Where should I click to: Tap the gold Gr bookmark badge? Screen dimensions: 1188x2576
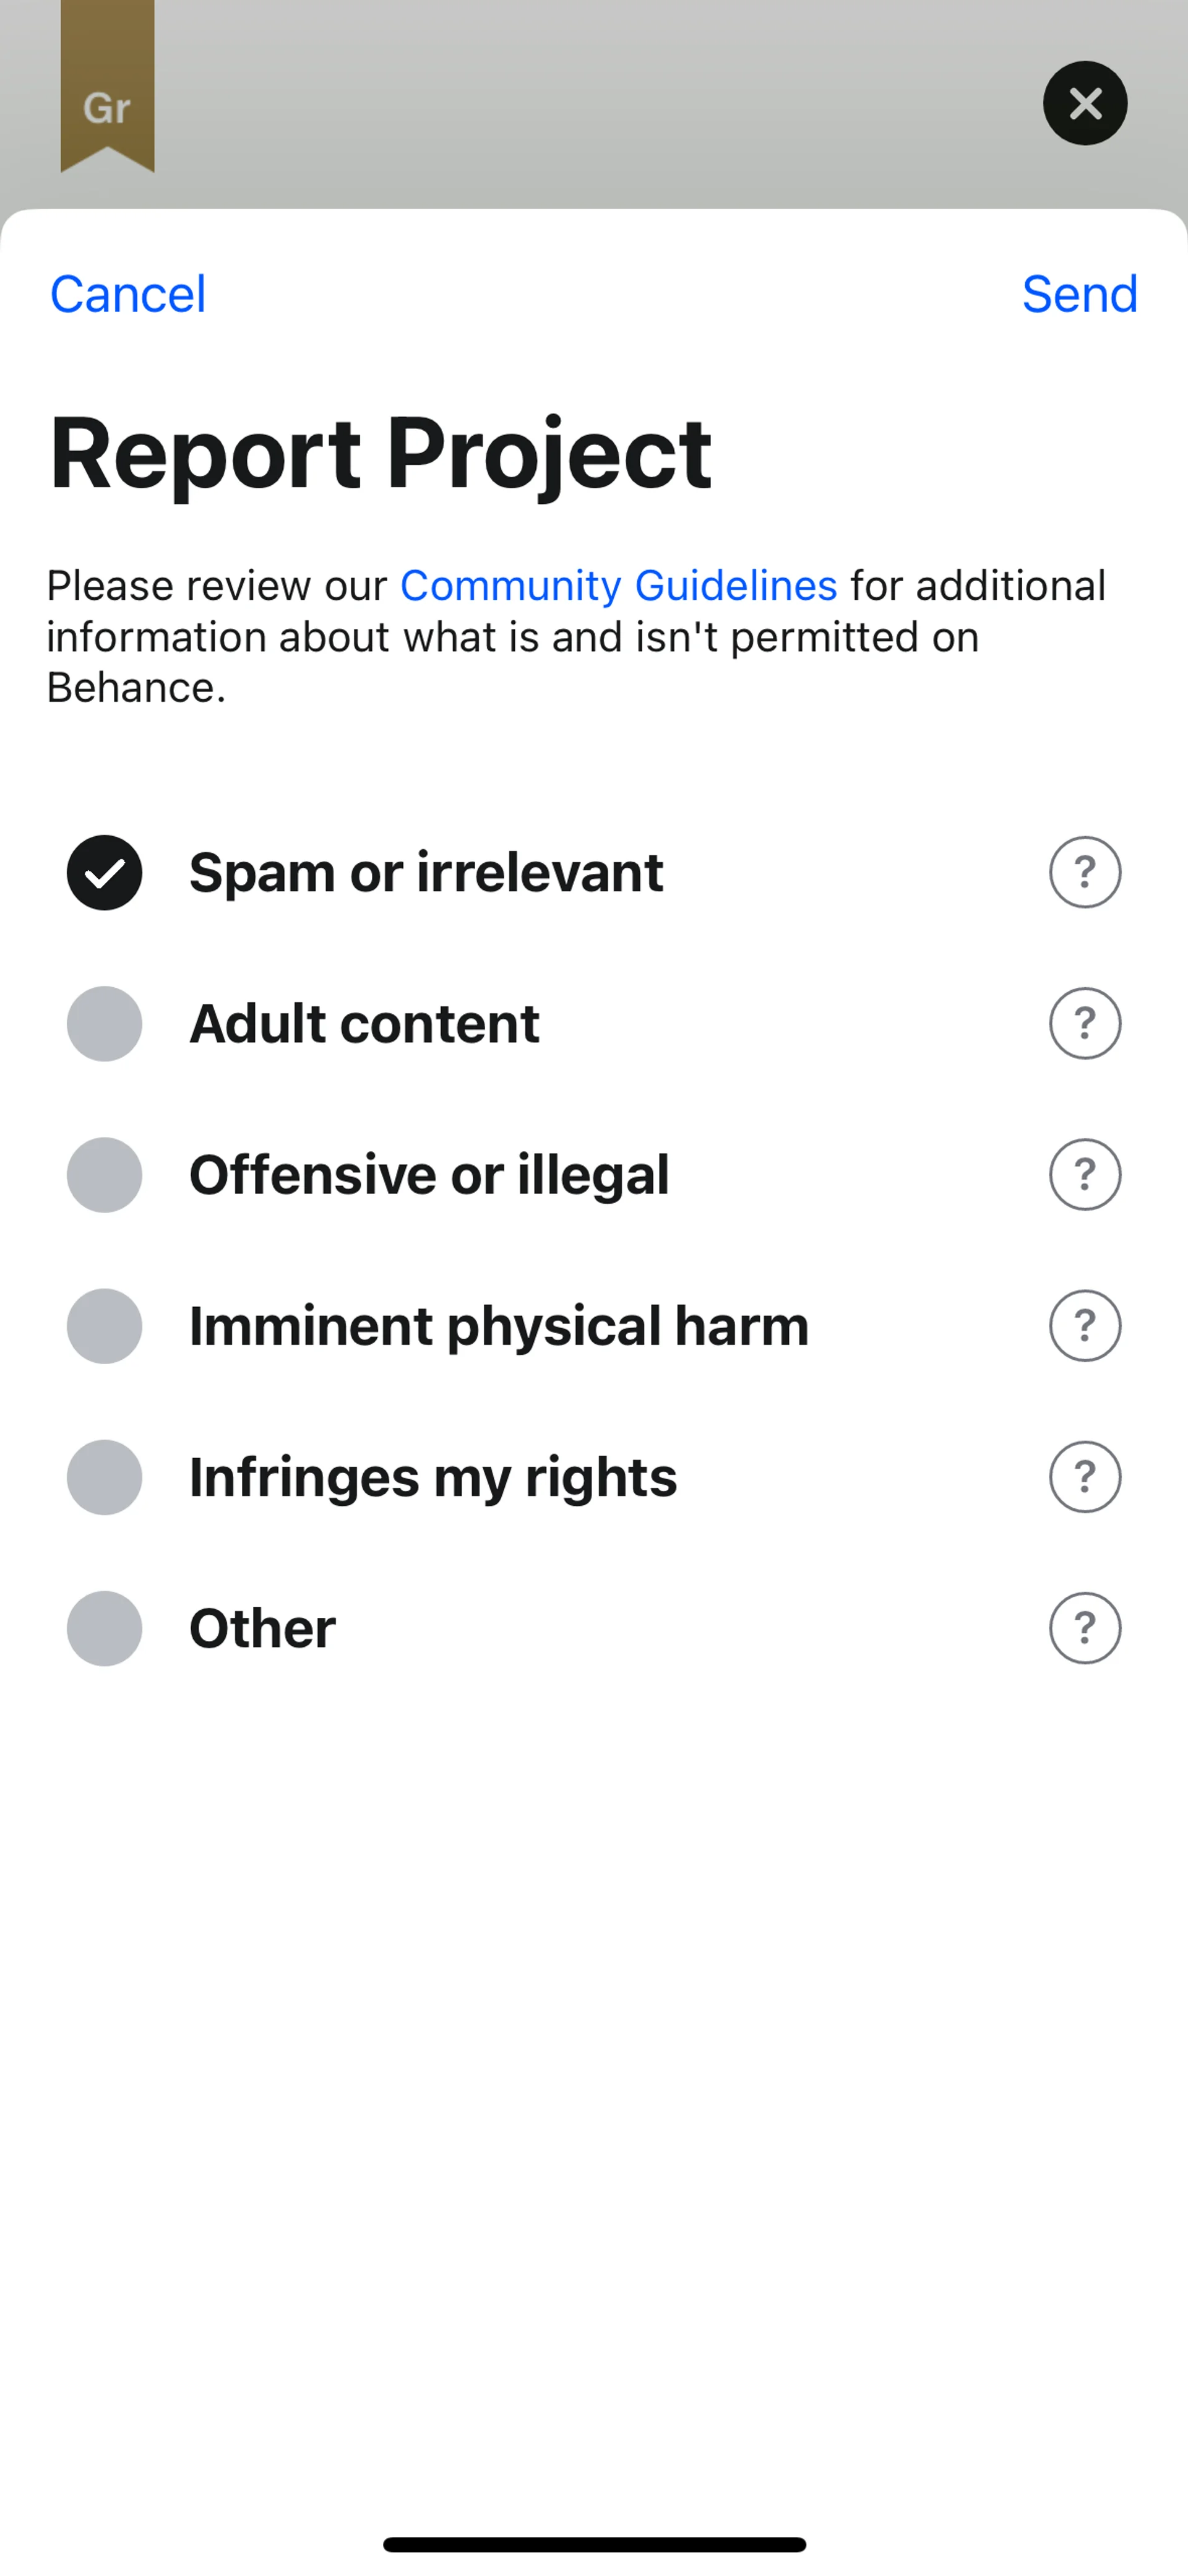[x=107, y=90]
